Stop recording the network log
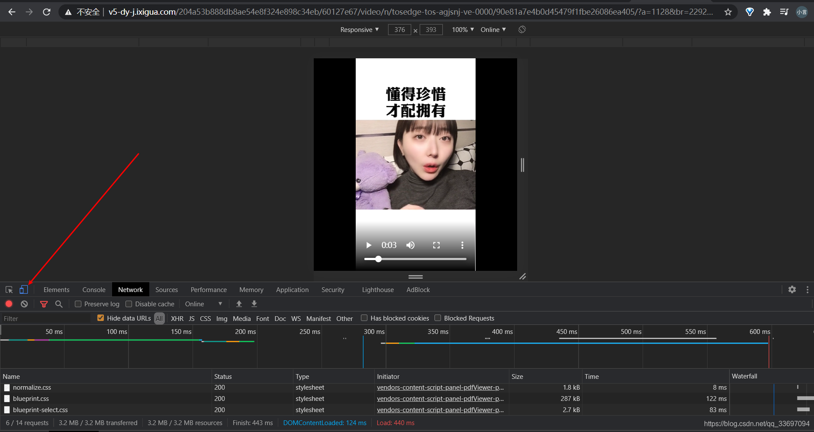Viewport: 814px width, 432px height. click(9, 304)
